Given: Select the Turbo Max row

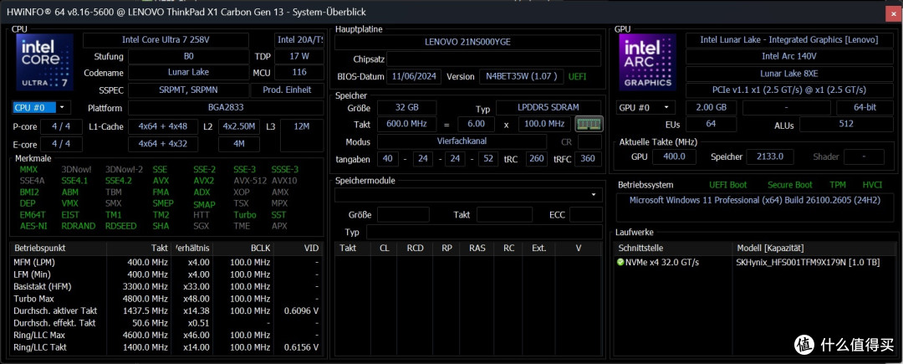Looking at the screenshot, I should [x=166, y=299].
